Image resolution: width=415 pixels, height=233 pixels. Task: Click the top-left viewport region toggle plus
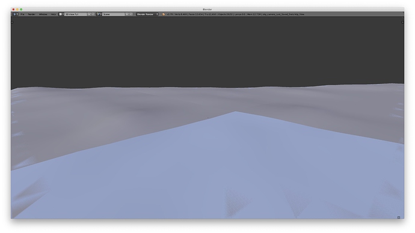coord(12,22)
